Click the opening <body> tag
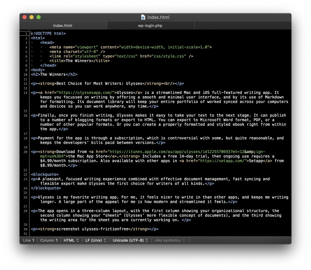311x270 pixels. point(38,70)
